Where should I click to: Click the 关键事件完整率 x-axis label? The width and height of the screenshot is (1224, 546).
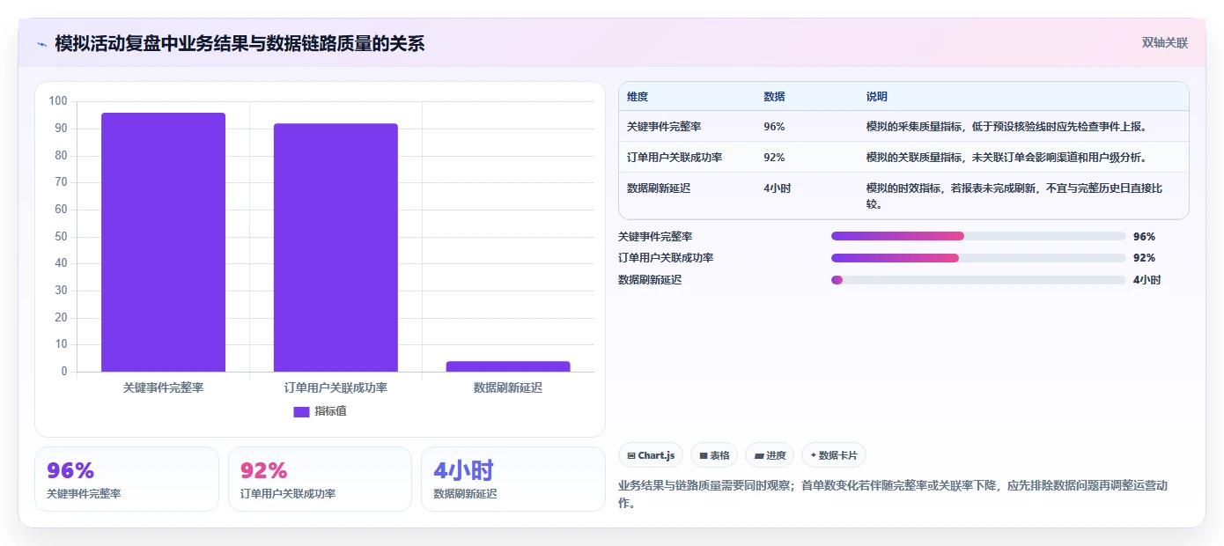163,387
